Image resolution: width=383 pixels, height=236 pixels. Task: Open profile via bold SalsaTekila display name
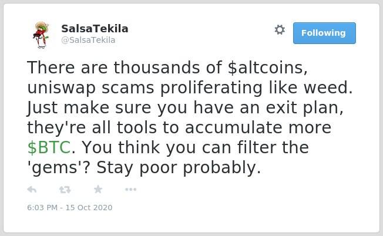tap(95, 29)
